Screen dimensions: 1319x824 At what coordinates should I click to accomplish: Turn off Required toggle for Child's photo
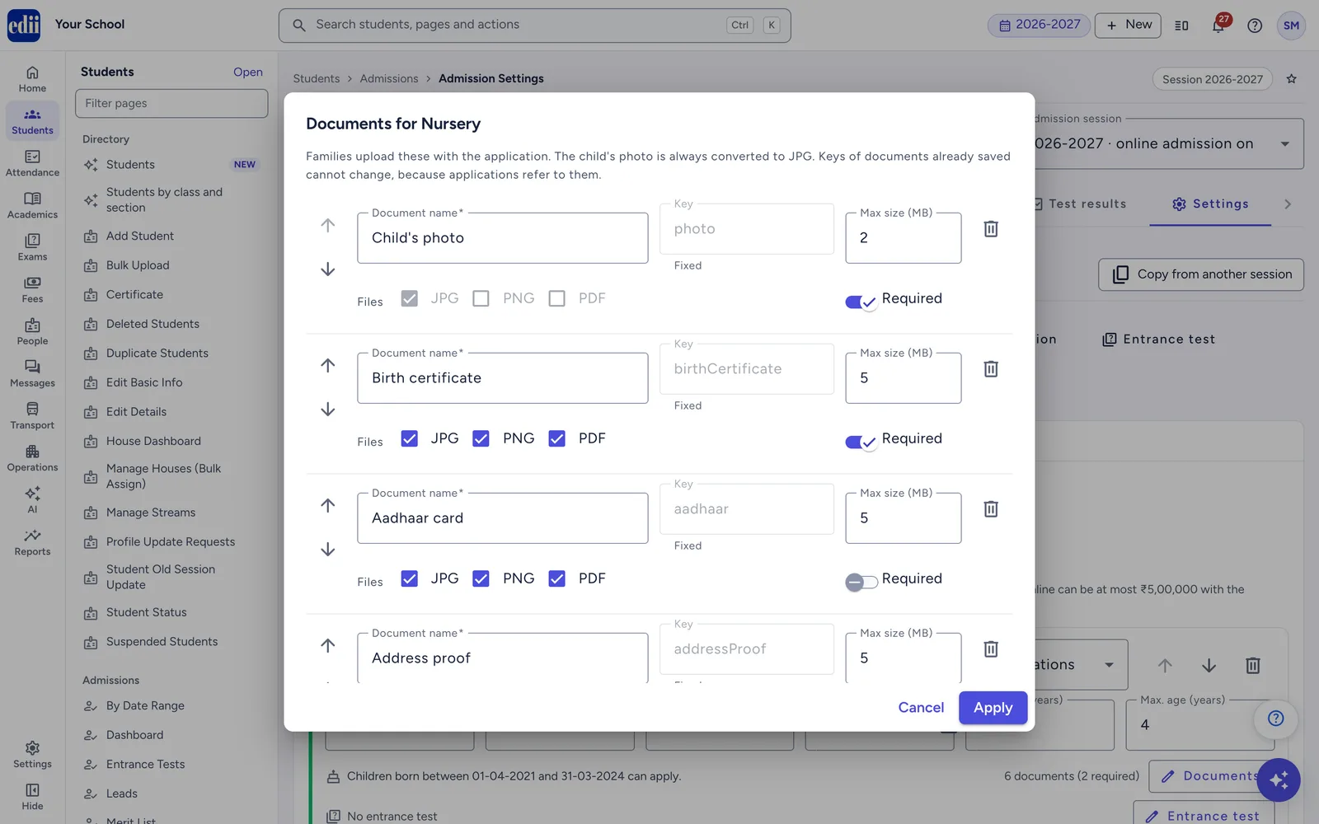pos(861,302)
